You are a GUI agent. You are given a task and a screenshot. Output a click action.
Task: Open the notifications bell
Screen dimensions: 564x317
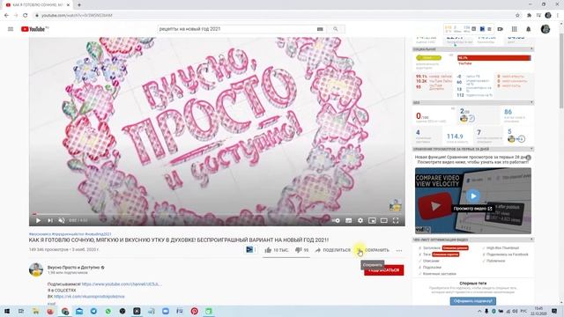[x=529, y=29]
